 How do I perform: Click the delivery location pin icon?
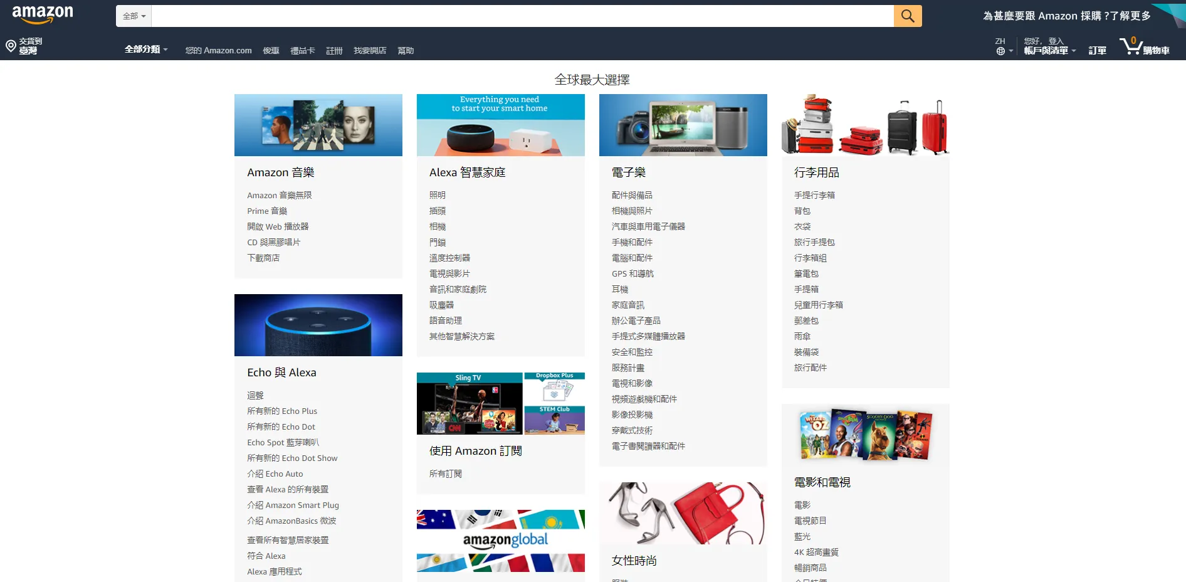pos(11,46)
